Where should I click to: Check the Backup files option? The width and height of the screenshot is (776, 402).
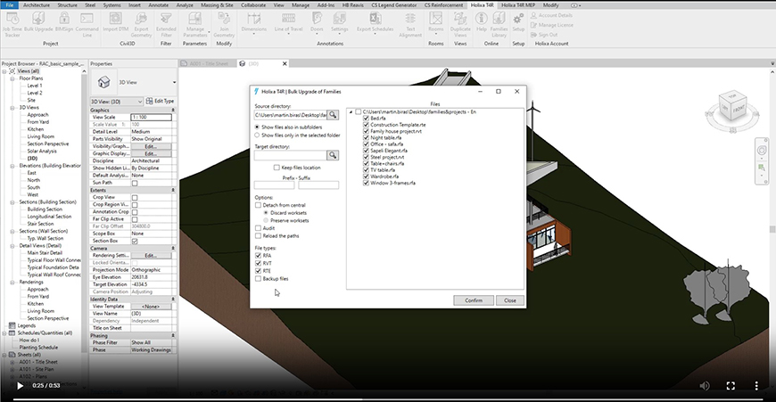point(258,279)
